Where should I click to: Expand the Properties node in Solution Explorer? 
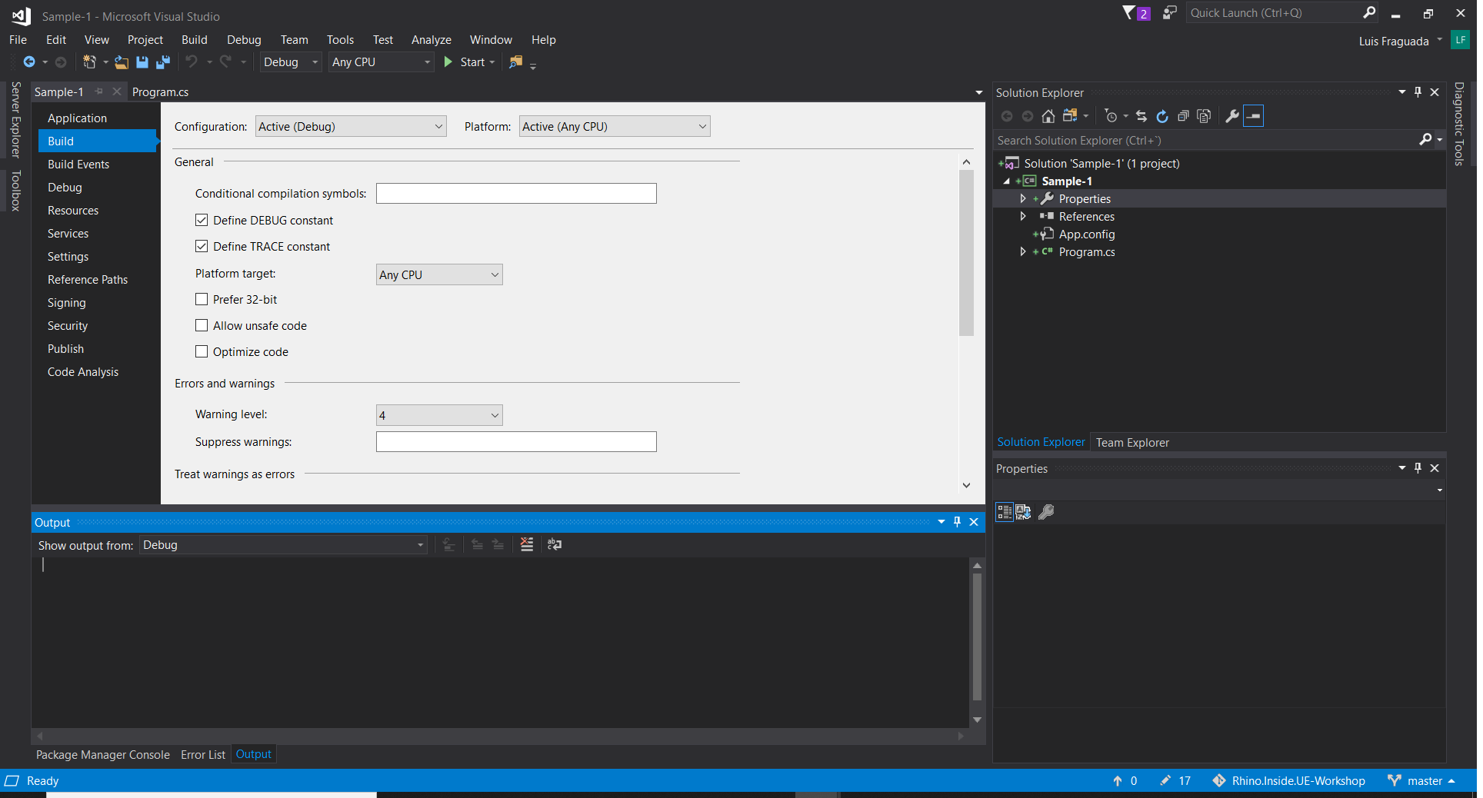tap(1023, 199)
